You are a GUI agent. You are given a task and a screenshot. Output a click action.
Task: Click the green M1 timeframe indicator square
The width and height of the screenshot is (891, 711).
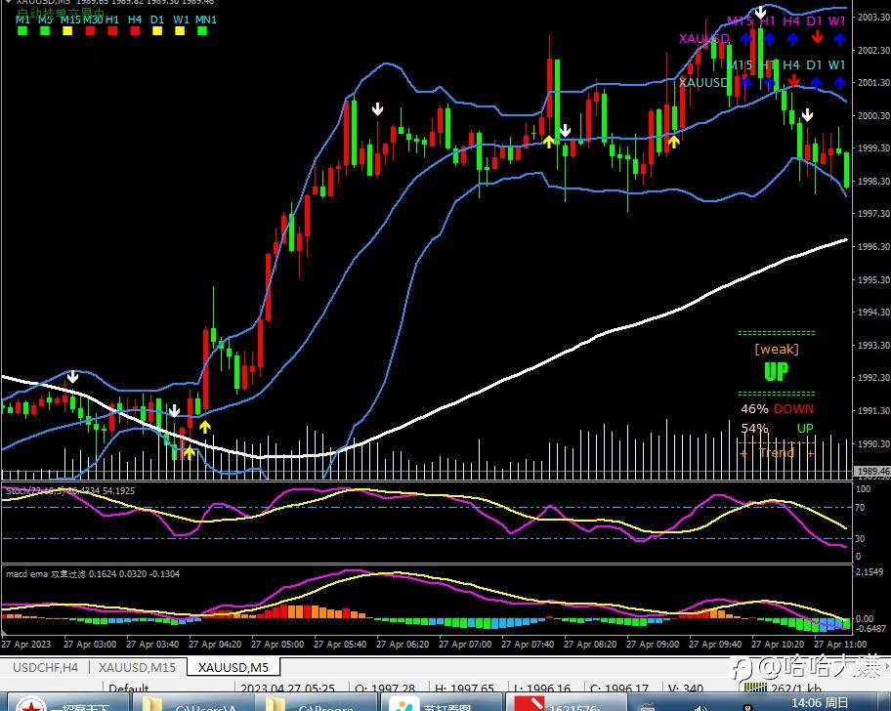click(22, 31)
